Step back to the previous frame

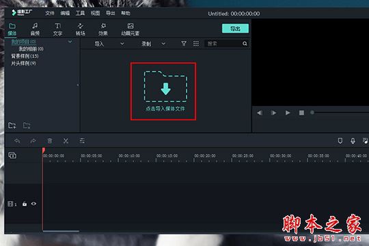tap(260, 113)
